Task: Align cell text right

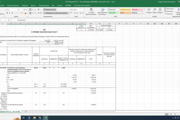Action: click(35, 13)
